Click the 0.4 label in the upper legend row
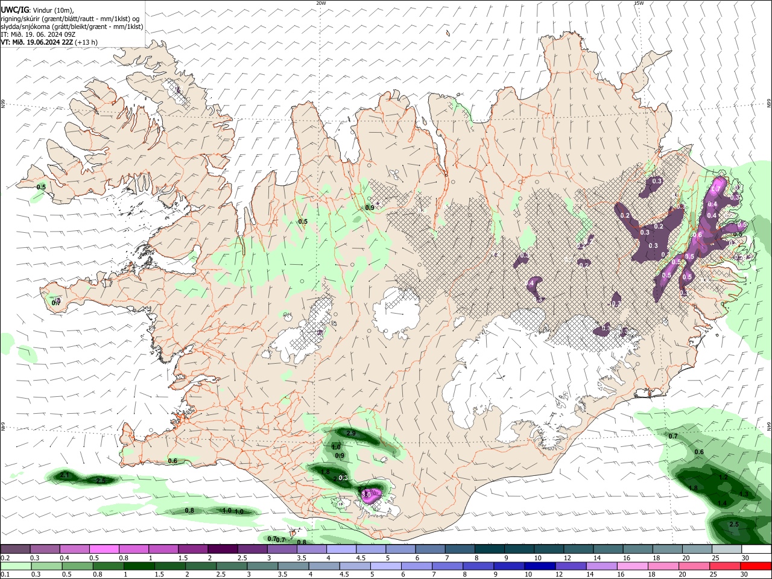This screenshot has width=772, height=579. tap(65, 558)
